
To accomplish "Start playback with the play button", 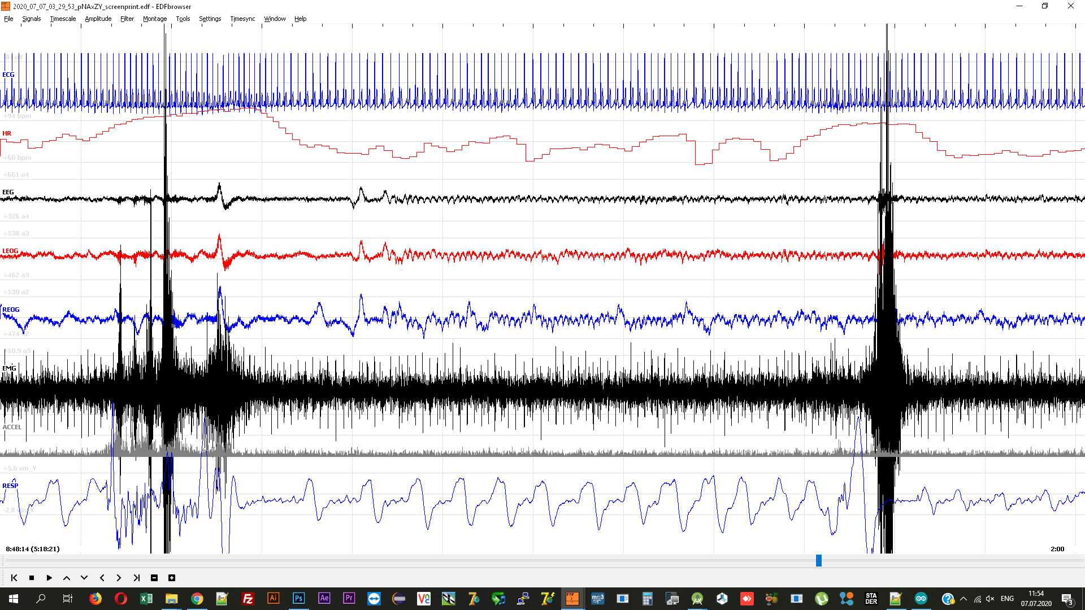I will tap(49, 578).
